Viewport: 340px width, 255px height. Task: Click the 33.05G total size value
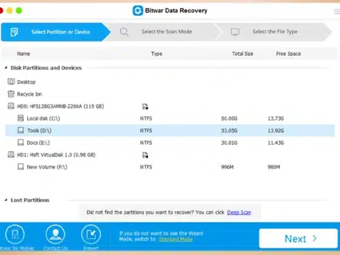coord(229,131)
